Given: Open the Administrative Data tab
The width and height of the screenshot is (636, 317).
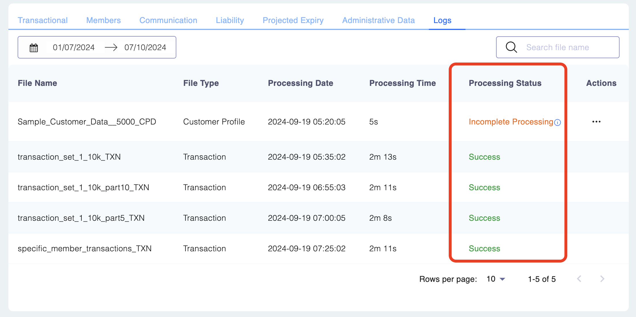Looking at the screenshot, I should (378, 20).
